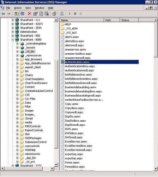Select SharePoint - 555 in tree
This screenshot has height=177, width=158.
point(30,36)
